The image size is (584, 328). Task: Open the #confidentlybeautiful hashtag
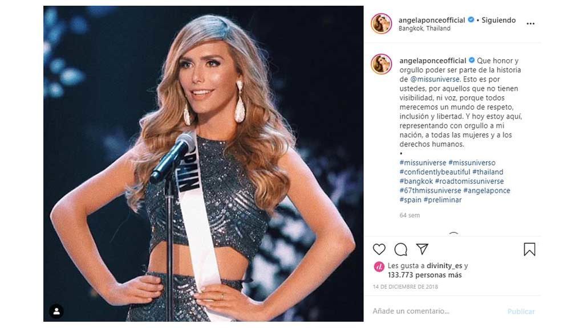coord(435,172)
